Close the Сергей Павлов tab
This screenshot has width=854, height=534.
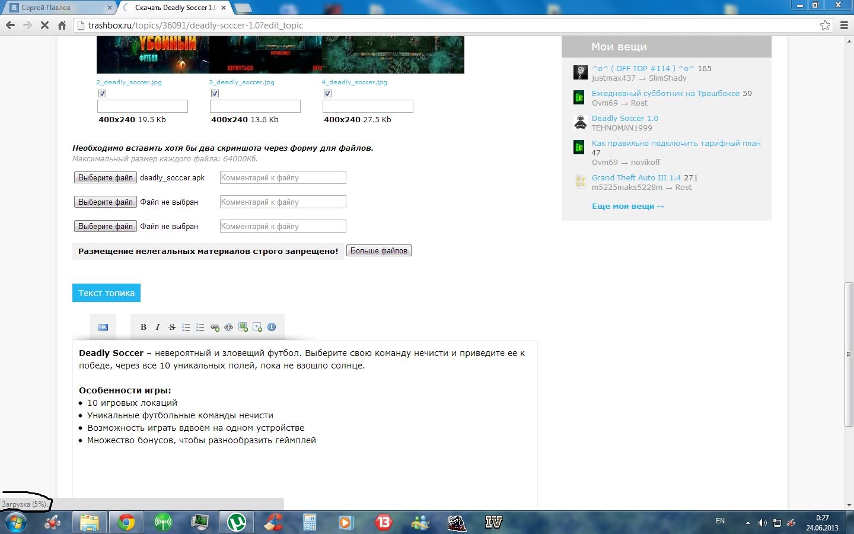tap(110, 8)
